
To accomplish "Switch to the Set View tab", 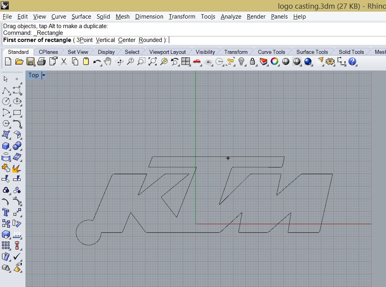I will [x=78, y=52].
